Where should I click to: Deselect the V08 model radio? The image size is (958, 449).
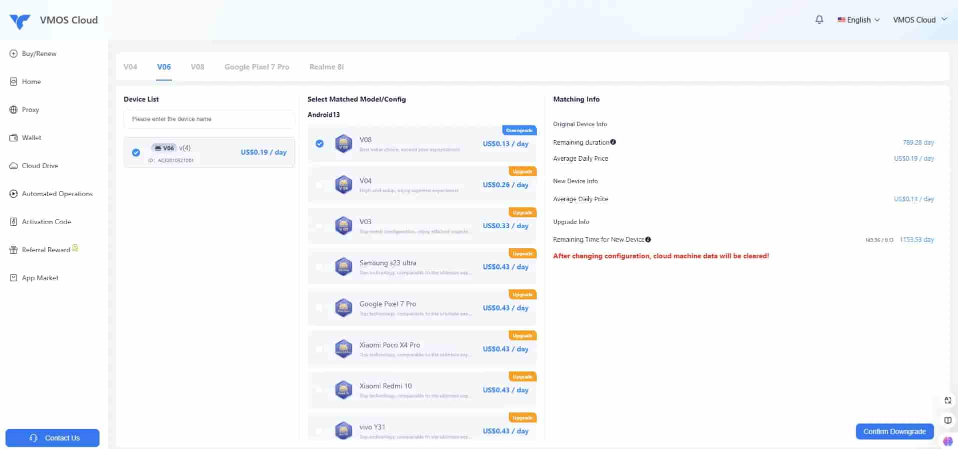[x=319, y=144]
